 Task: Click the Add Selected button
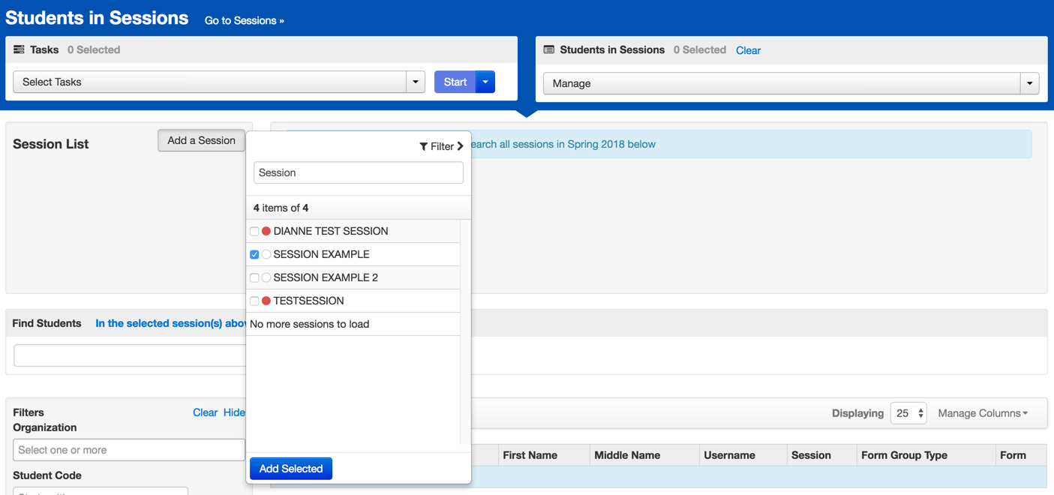tap(291, 469)
